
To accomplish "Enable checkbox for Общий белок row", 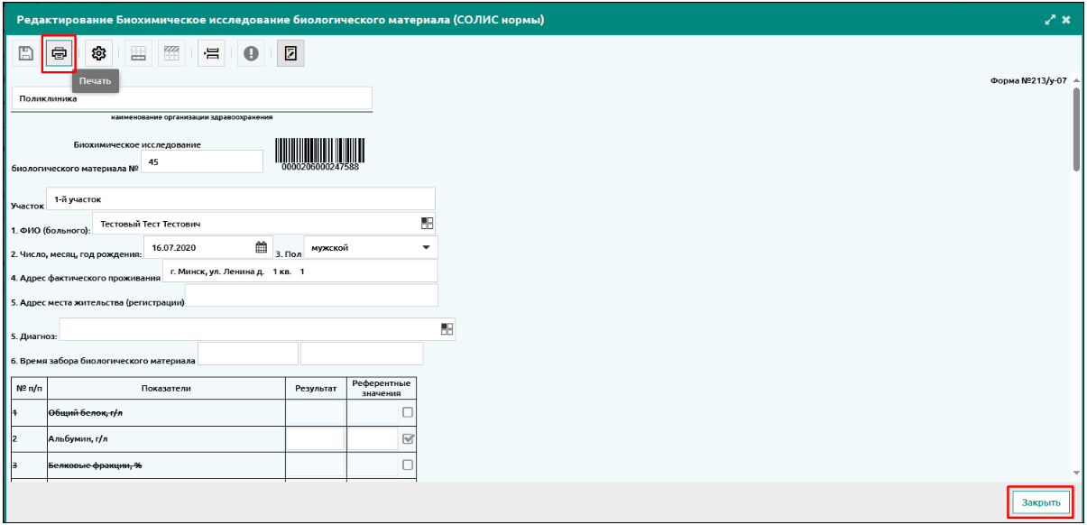I will (408, 412).
